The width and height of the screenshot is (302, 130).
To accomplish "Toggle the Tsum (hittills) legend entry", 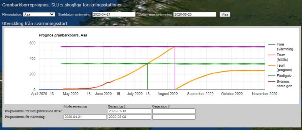I will tap(278, 57).
